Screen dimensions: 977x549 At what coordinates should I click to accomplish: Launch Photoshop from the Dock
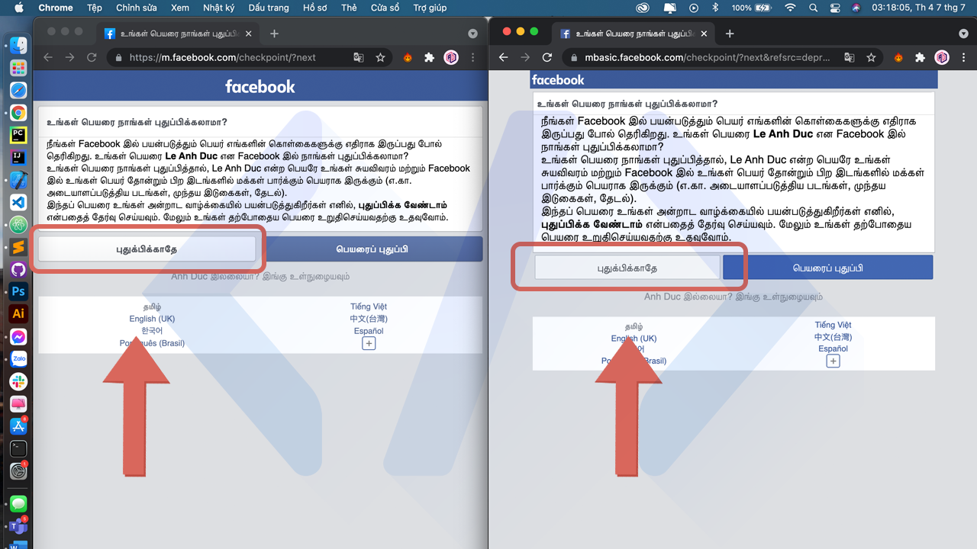coord(18,292)
